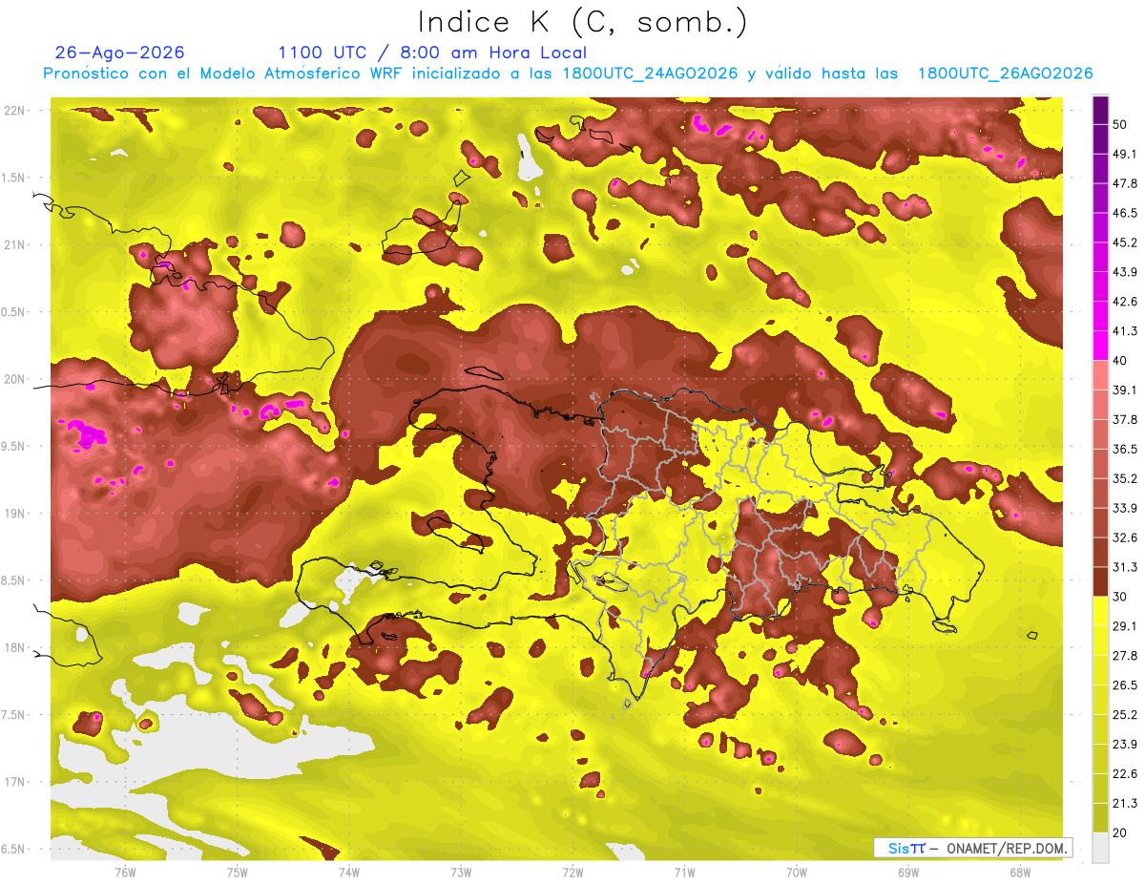The image size is (1145, 885).
Task: Select the '69W' longitude label
Action: click(908, 873)
